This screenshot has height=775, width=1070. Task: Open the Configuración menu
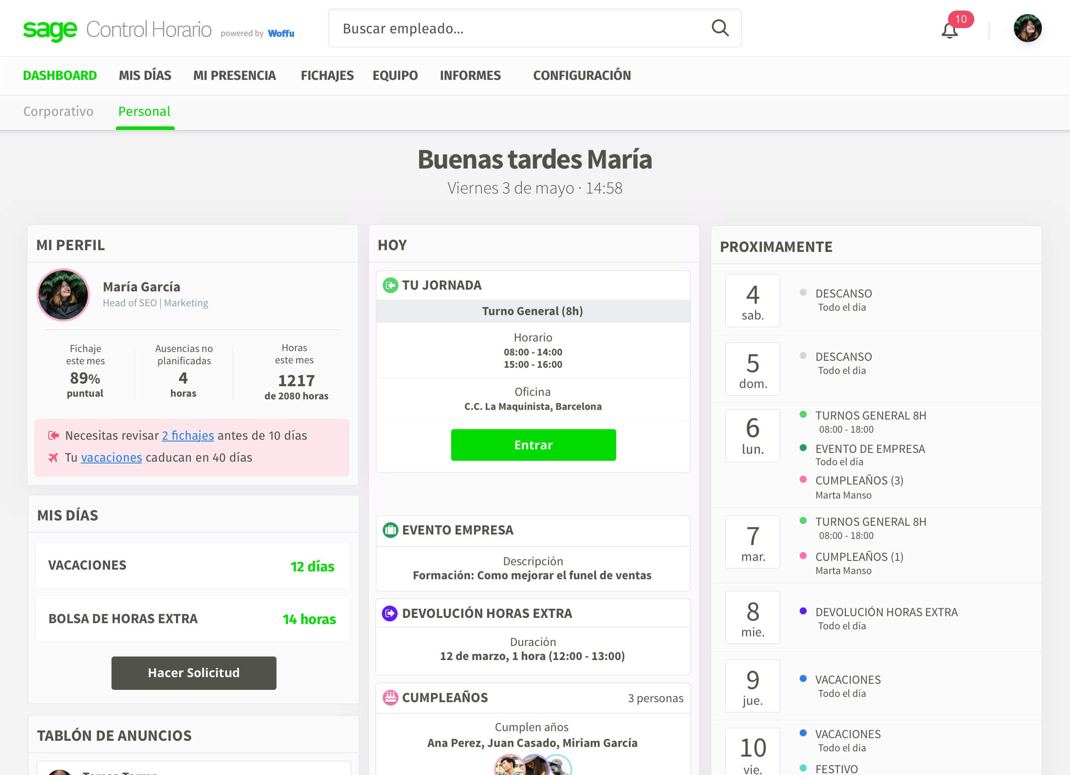(x=582, y=75)
